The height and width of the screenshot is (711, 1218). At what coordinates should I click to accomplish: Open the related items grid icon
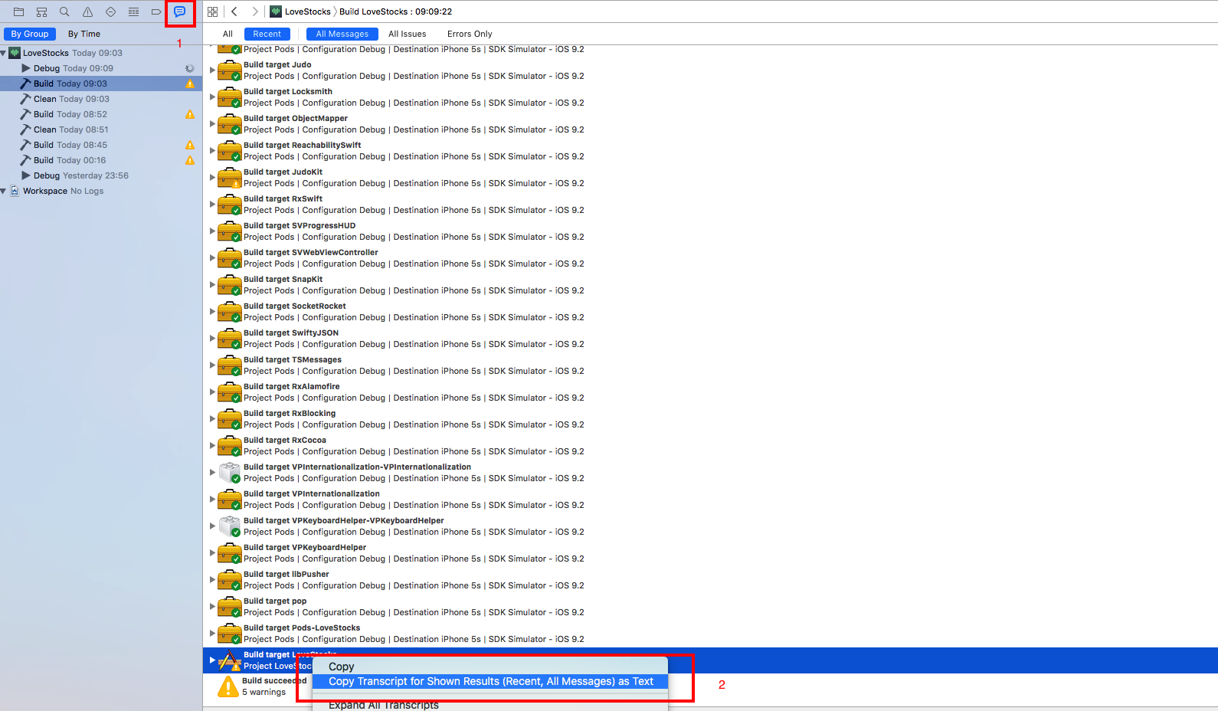[213, 11]
